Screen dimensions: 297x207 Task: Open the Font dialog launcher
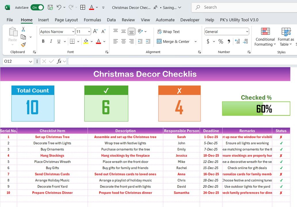tap(107, 52)
